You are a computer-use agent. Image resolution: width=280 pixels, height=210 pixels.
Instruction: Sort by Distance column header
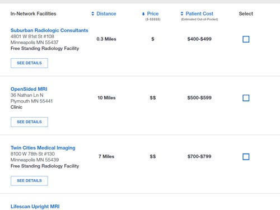tap(106, 13)
